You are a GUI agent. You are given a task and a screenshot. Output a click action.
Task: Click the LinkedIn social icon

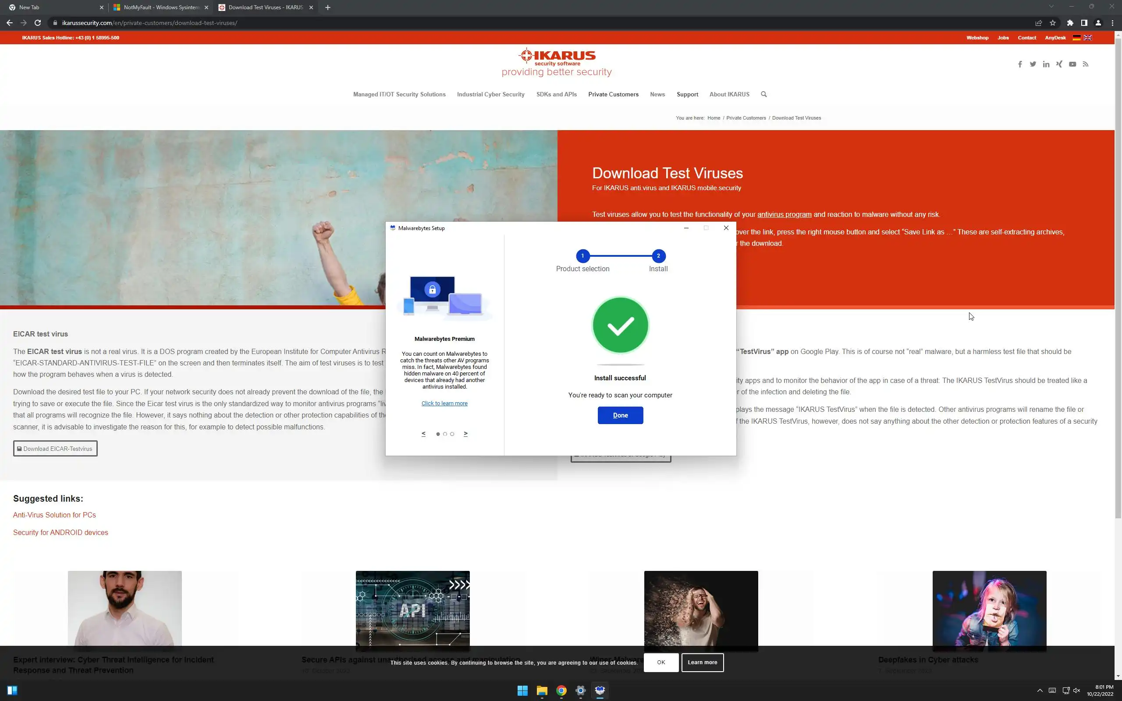coord(1046,64)
